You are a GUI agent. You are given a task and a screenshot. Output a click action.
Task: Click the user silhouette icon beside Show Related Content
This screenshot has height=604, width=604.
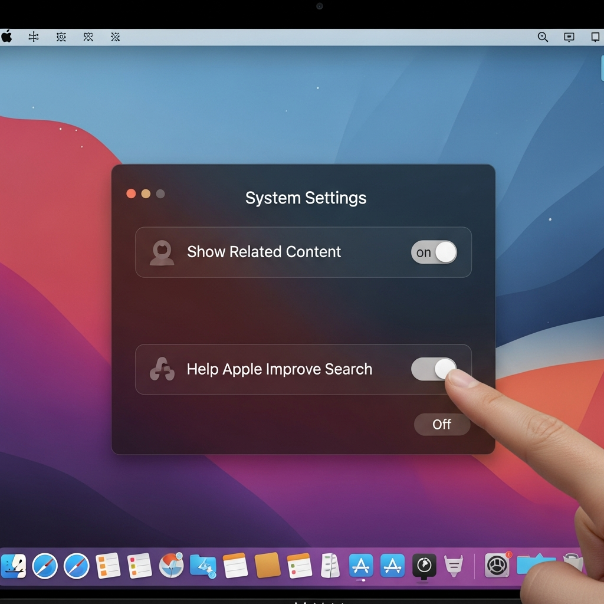click(x=162, y=252)
